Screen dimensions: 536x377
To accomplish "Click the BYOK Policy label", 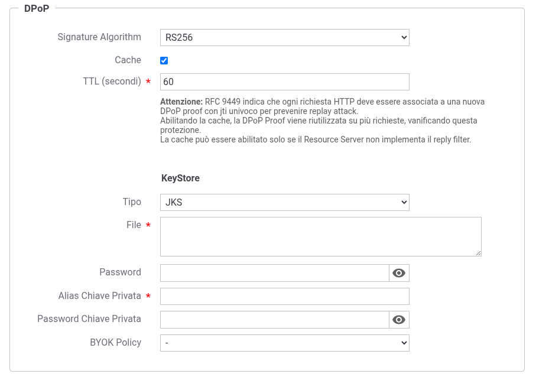I will point(115,343).
